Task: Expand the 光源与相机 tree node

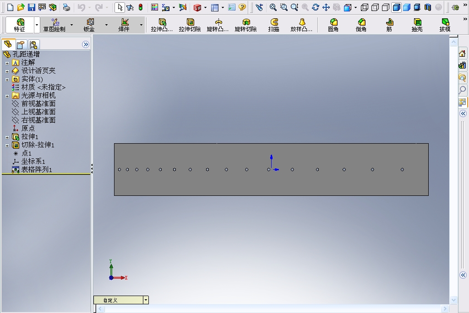Action: pyautogui.click(x=7, y=96)
